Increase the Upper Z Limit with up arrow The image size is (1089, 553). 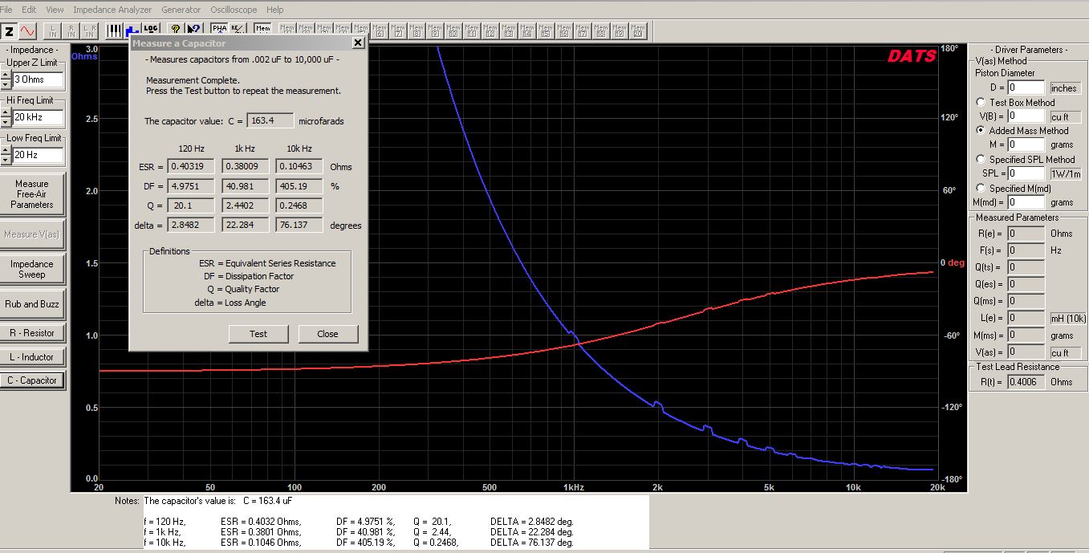pyautogui.click(x=6, y=75)
